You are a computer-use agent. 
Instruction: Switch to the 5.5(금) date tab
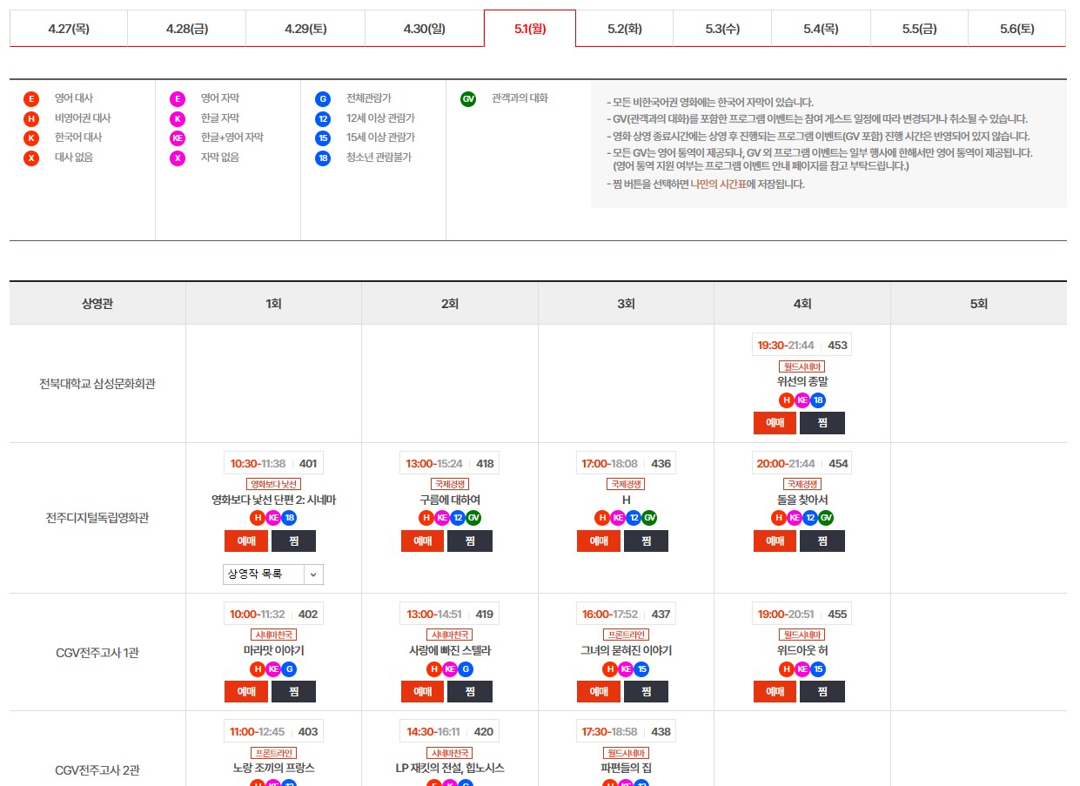point(919,29)
